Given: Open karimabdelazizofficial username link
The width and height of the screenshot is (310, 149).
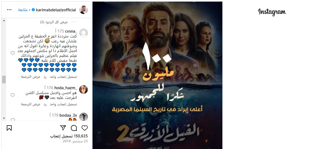Looking at the screenshot, I should tap(56, 10).
